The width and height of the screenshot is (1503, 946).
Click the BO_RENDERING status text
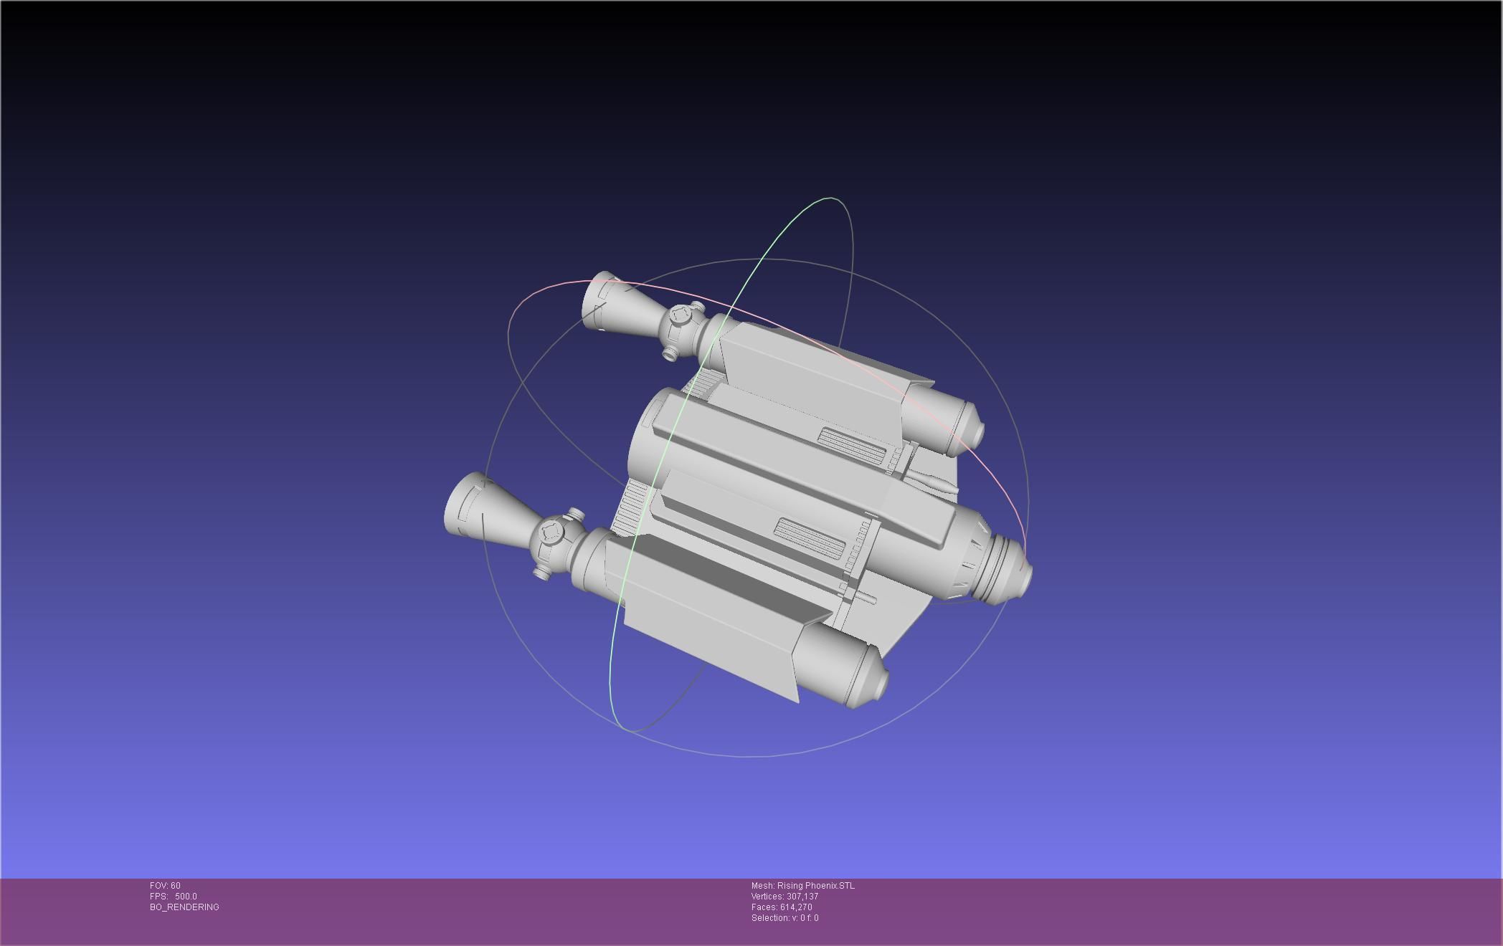coord(184,907)
